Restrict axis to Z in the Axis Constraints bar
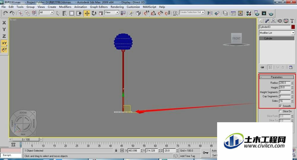This screenshot has width=297, height=160. [x=4, y=36]
